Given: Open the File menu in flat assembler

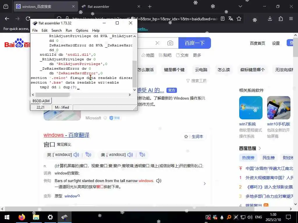Looking at the screenshot, I should [35, 30].
